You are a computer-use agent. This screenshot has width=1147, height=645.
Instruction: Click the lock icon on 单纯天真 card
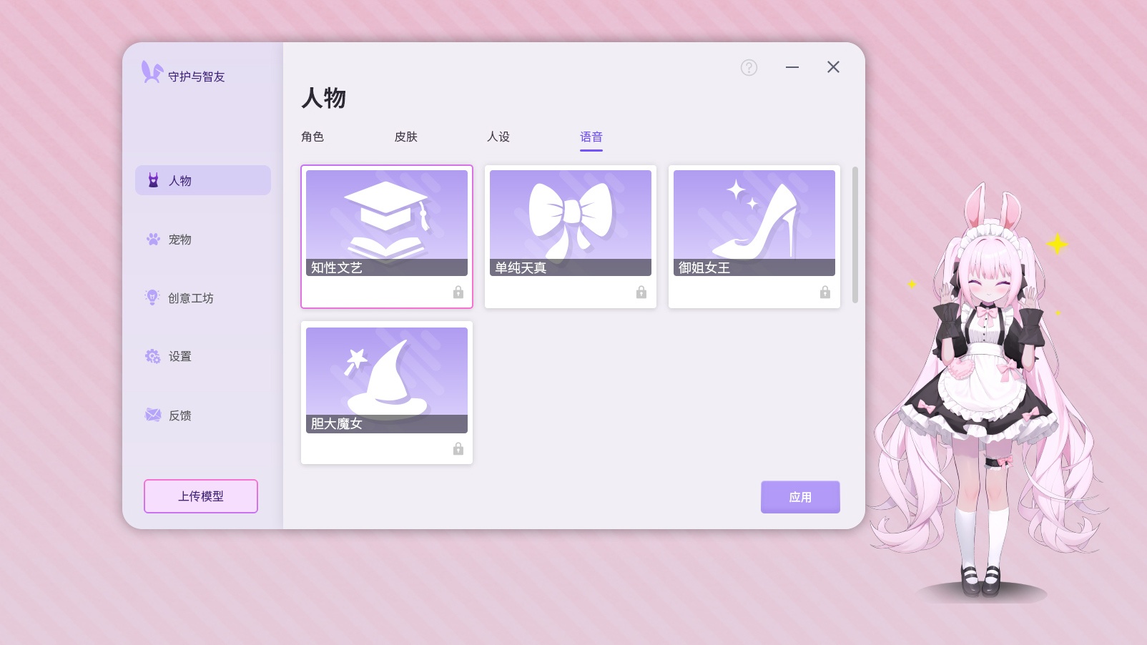pyautogui.click(x=641, y=292)
